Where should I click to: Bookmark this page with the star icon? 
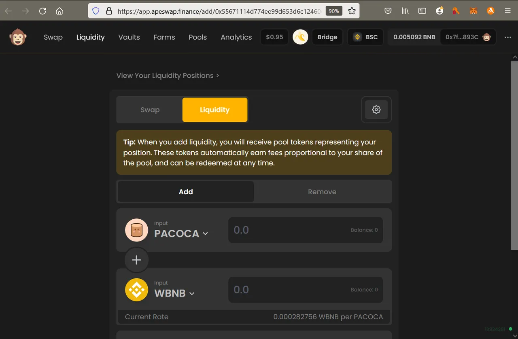[352, 11]
